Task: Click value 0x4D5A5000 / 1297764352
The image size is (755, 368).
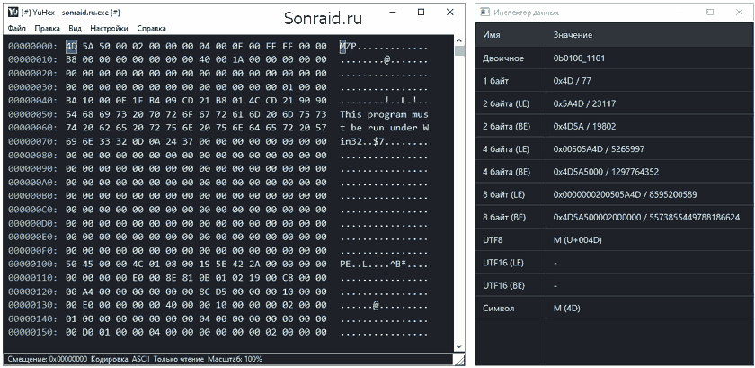Action: tap(606, 172)
